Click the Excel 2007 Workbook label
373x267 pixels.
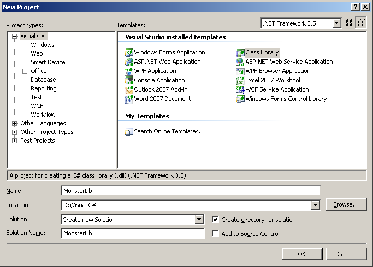(274, 80)
